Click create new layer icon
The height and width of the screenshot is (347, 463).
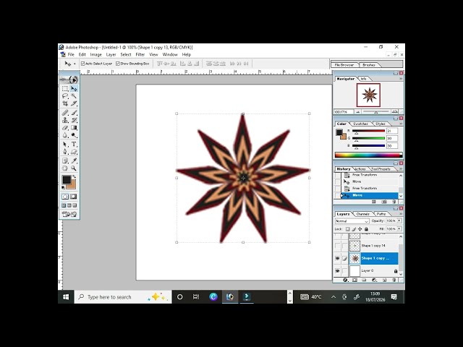pos(384,280)
